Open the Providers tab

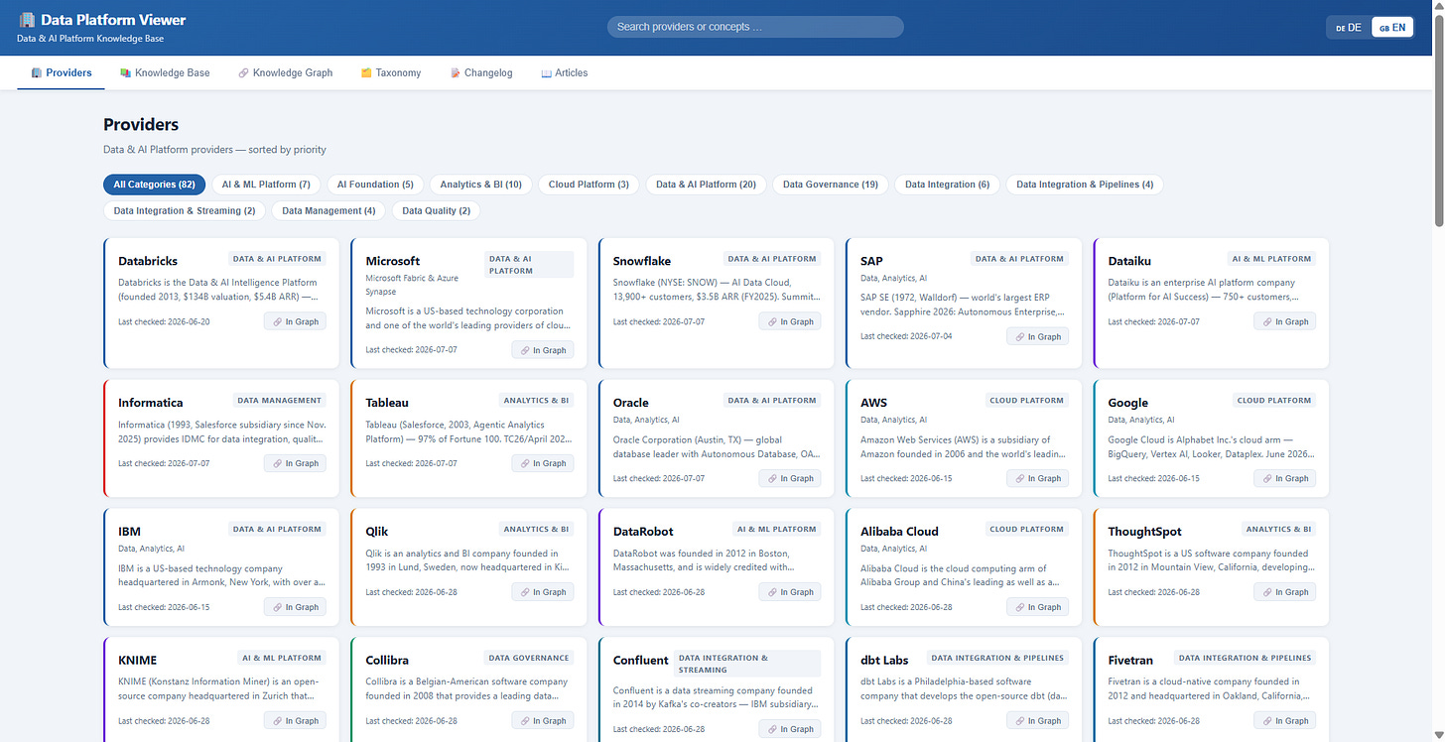tap(61, 72)
